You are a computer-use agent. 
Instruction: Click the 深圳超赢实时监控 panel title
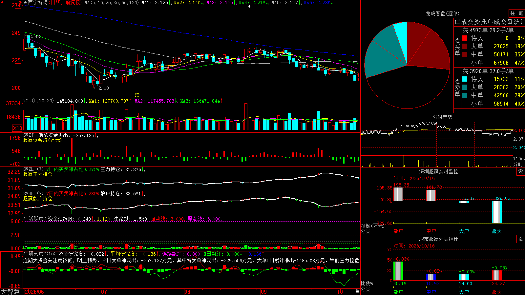pyautogui.click(x=439, y=171)
